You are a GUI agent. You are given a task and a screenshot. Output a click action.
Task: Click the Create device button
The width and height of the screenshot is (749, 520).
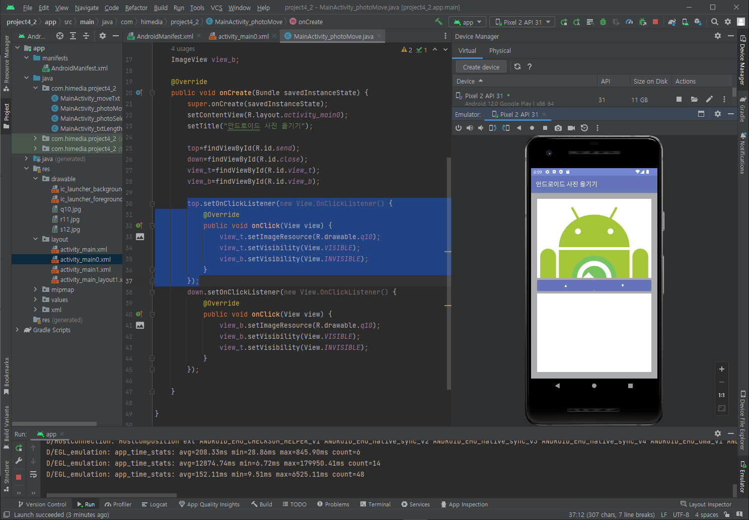[481, 67]
